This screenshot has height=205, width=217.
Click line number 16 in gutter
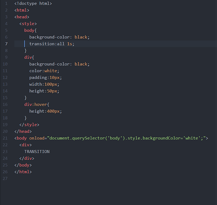(x=5, y=105)
